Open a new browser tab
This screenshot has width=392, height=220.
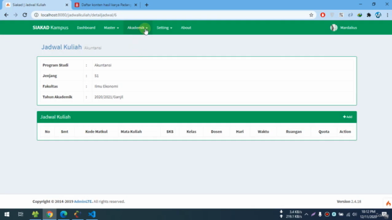pos(146,5)
